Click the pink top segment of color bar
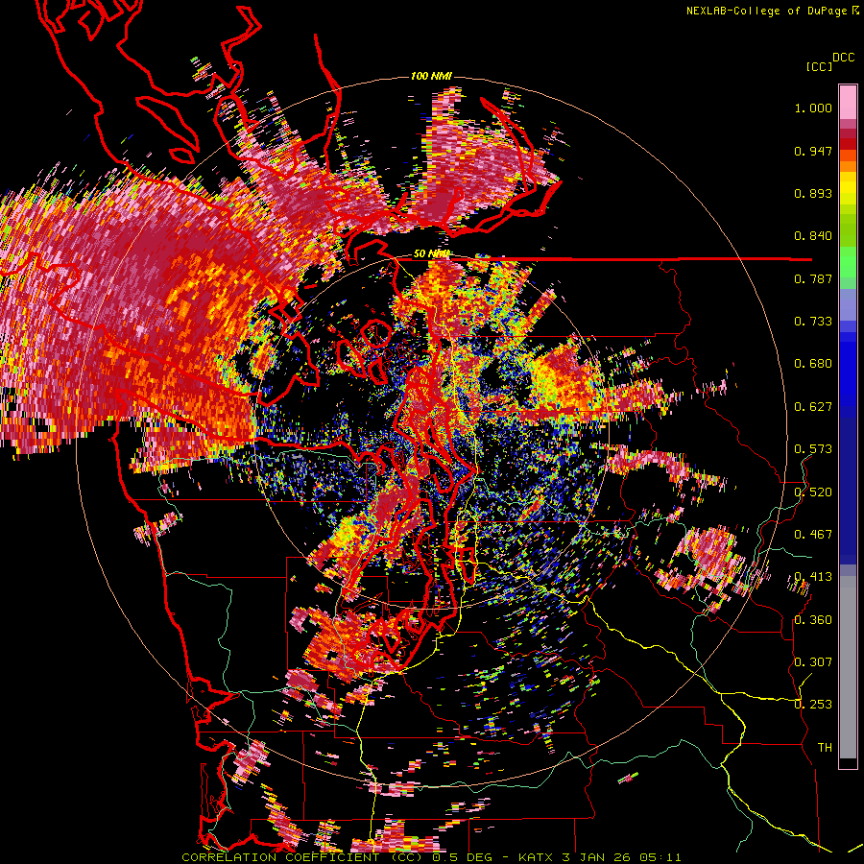Screen dimensions: 864x864 (848, 103)
